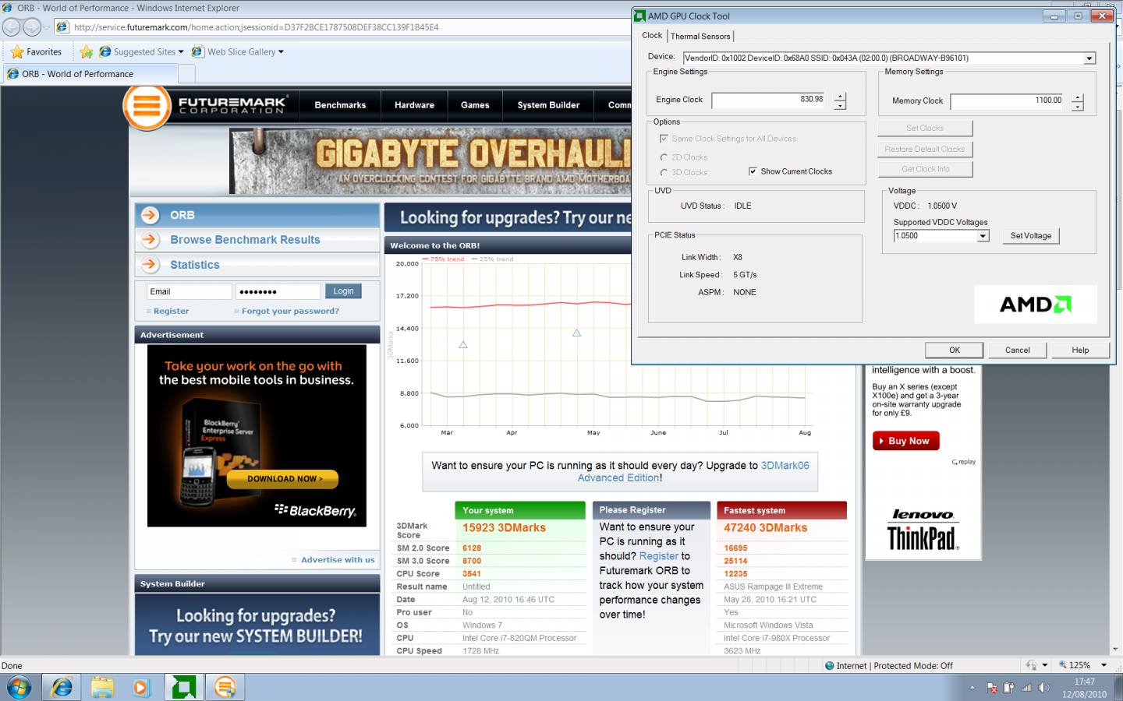1123x701 pixels.
Task: Click the Statistics link
Action: click(195, 265)
